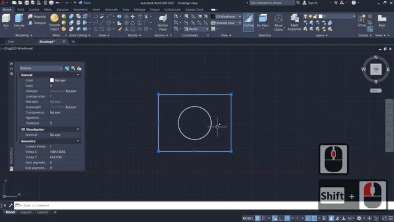This screenshot has height=222, width=394.
Task: Toggle snap mode in status bar
Action: 264,218
